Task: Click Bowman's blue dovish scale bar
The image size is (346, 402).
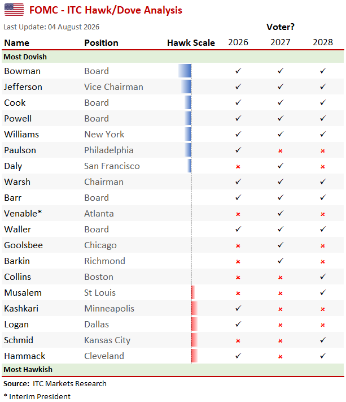Action: (x=185, y=71)
